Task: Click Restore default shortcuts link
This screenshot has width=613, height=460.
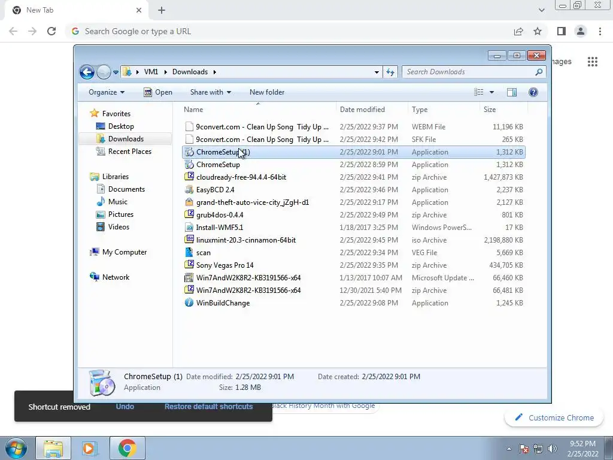Action: pos(208,407)
